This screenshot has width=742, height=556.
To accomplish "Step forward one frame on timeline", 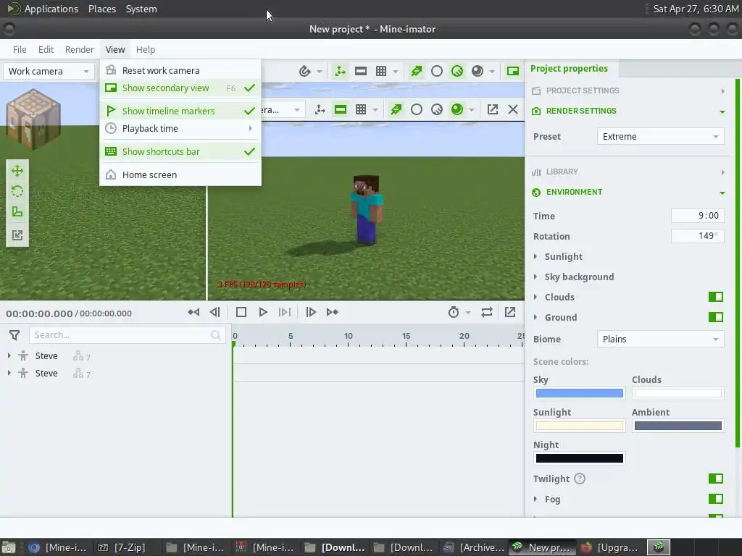I will 311,312.
